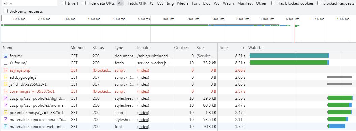Filter requests by JS type
Image resolution: width=356 pixels, height=131 pixels.
tap(152, 3)
